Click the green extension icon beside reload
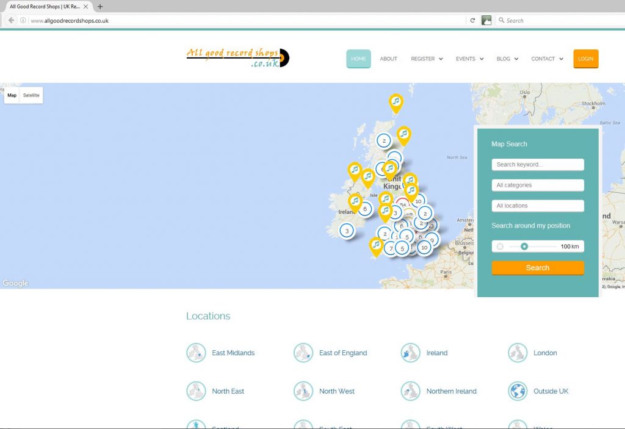 486,20
